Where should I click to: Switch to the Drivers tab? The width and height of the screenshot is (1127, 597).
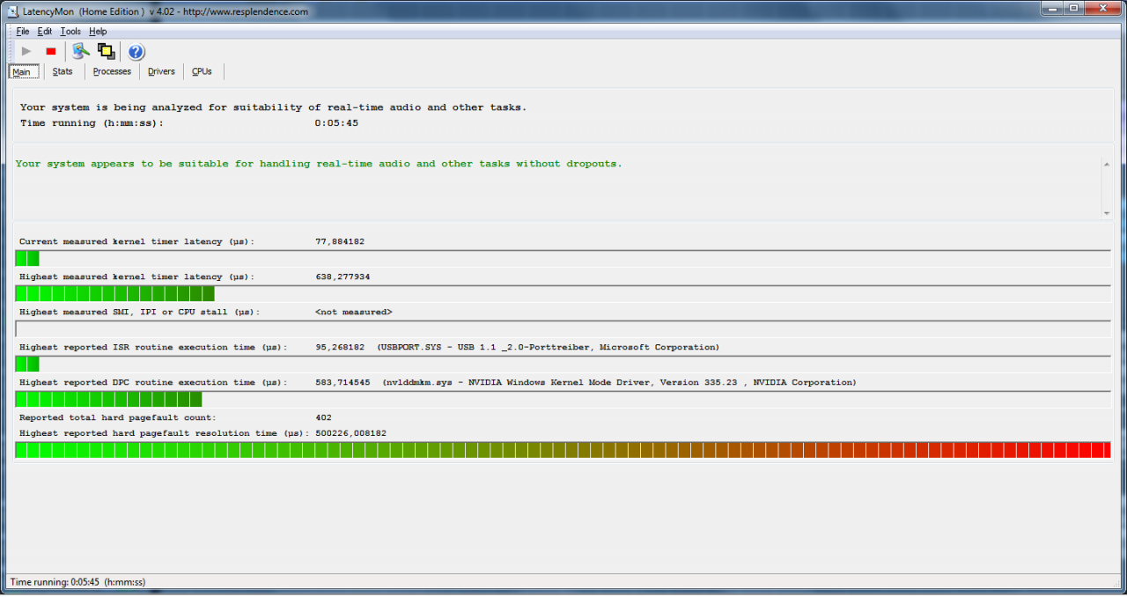pyautogui.click(x=161, y=71)
